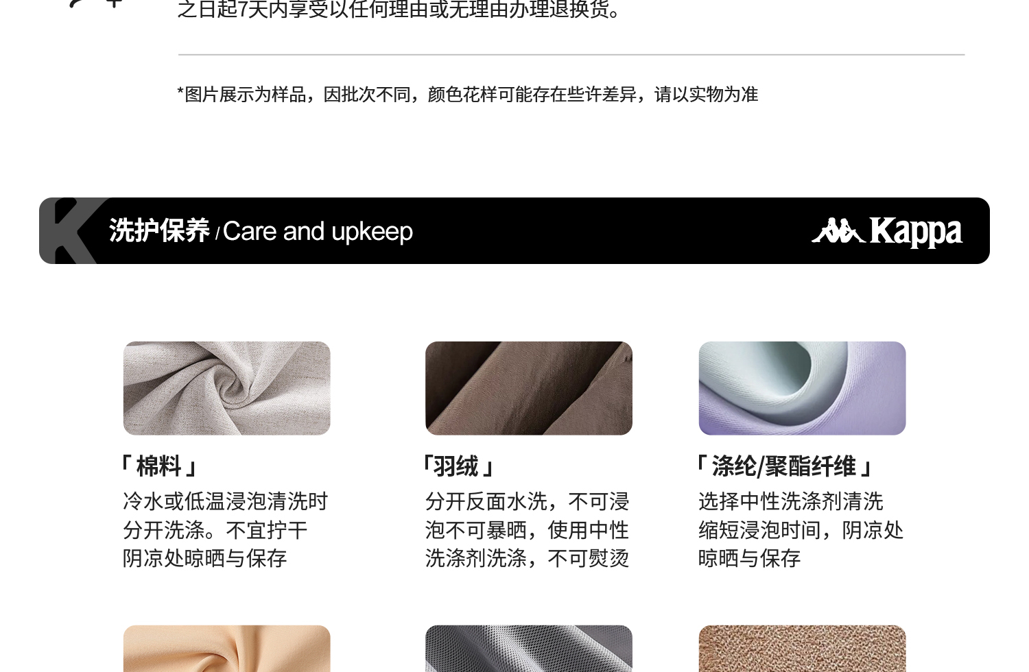
Task: Open the cotton fabric thumbnail
Action: pyautogui.click(x=226, y=388)
